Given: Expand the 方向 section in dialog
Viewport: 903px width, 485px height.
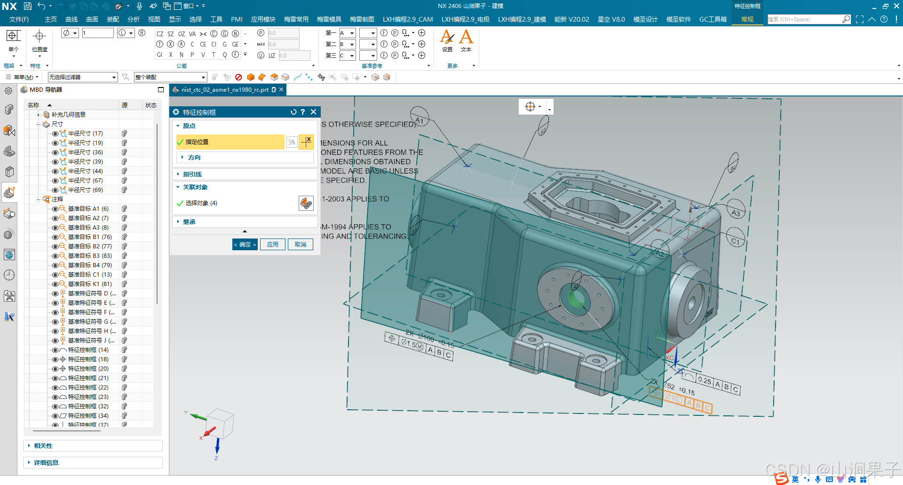Looking at the screenshot, I should [245, 157].
